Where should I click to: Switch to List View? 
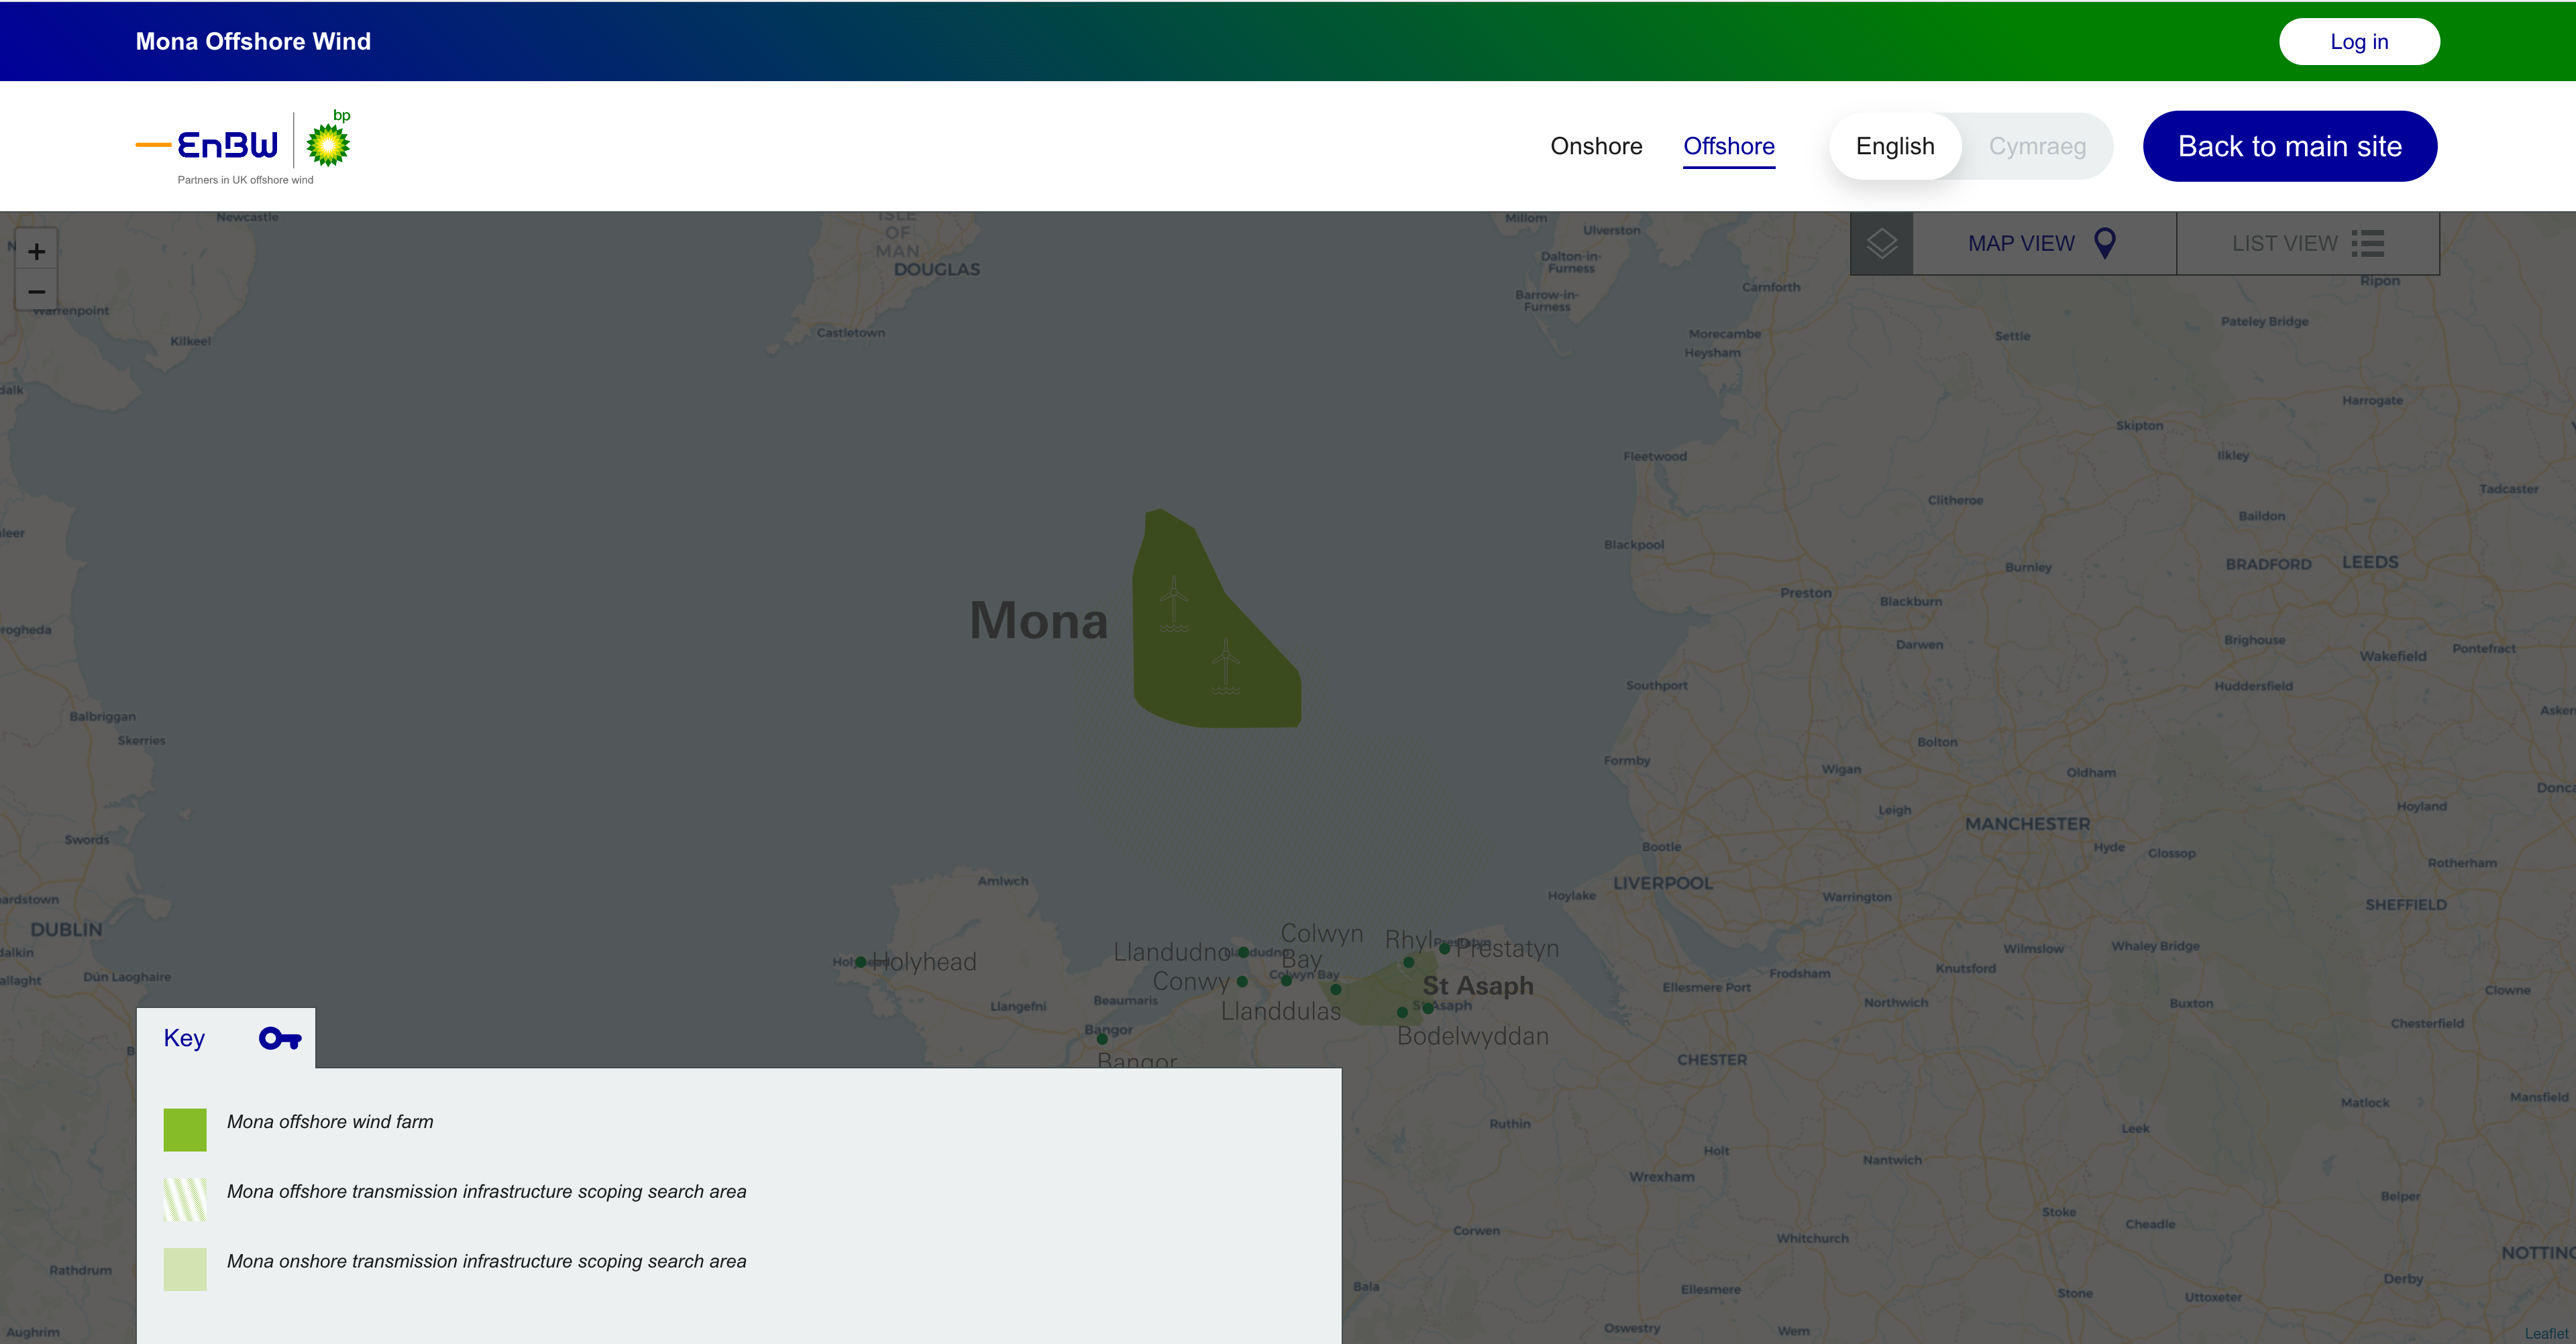2308,243
